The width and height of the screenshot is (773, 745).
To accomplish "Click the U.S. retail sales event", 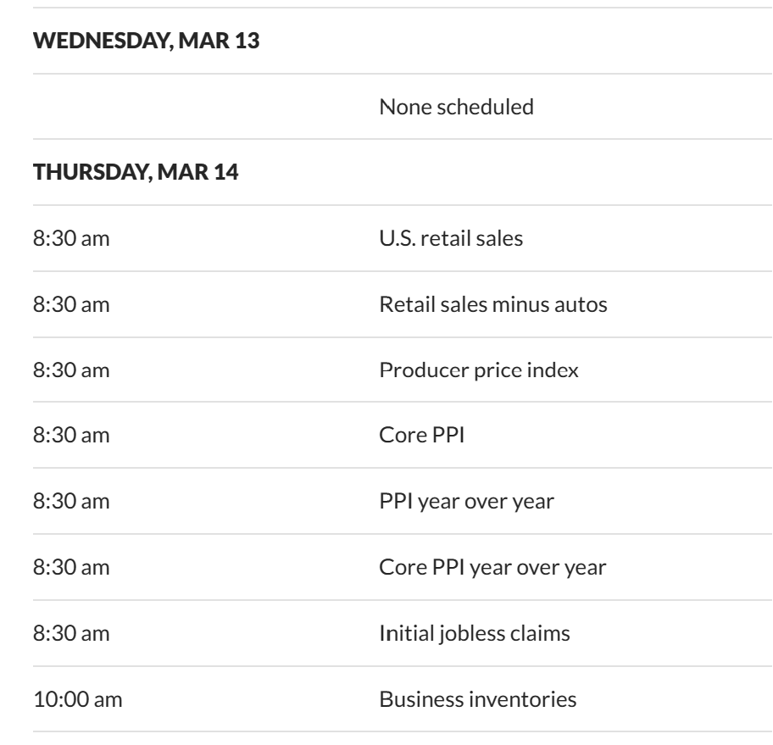I will click(451, 239).
